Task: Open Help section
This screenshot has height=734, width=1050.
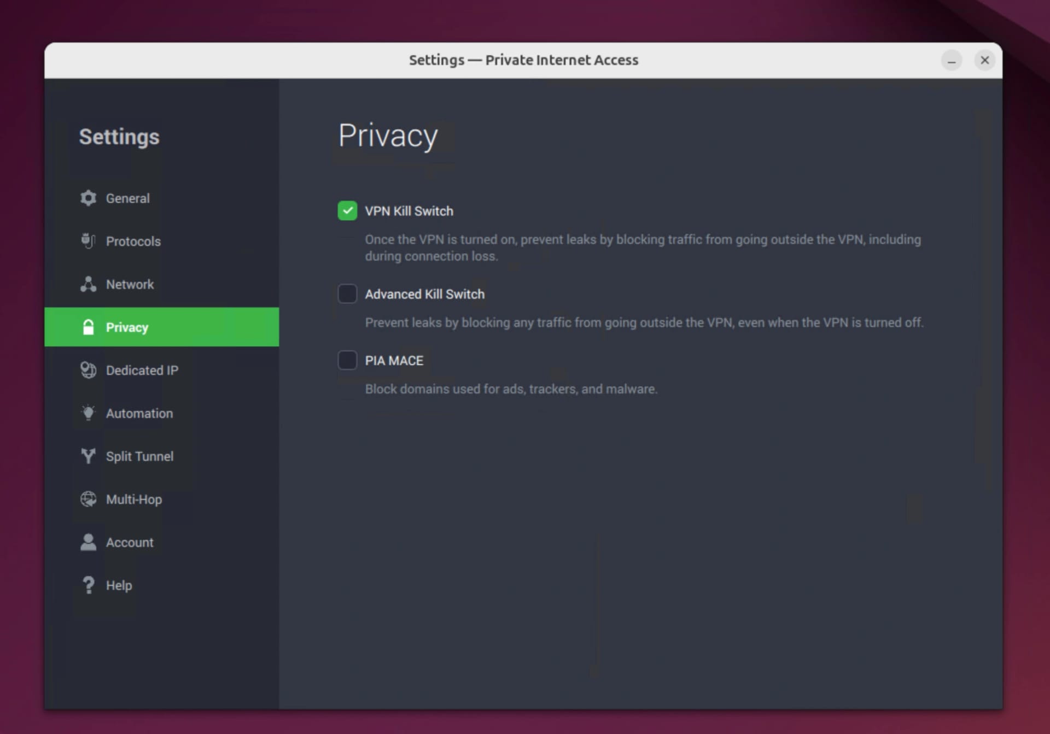Action: (119, 585)
